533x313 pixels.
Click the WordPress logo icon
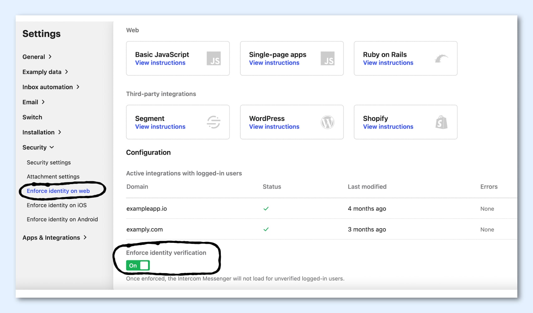327,122
